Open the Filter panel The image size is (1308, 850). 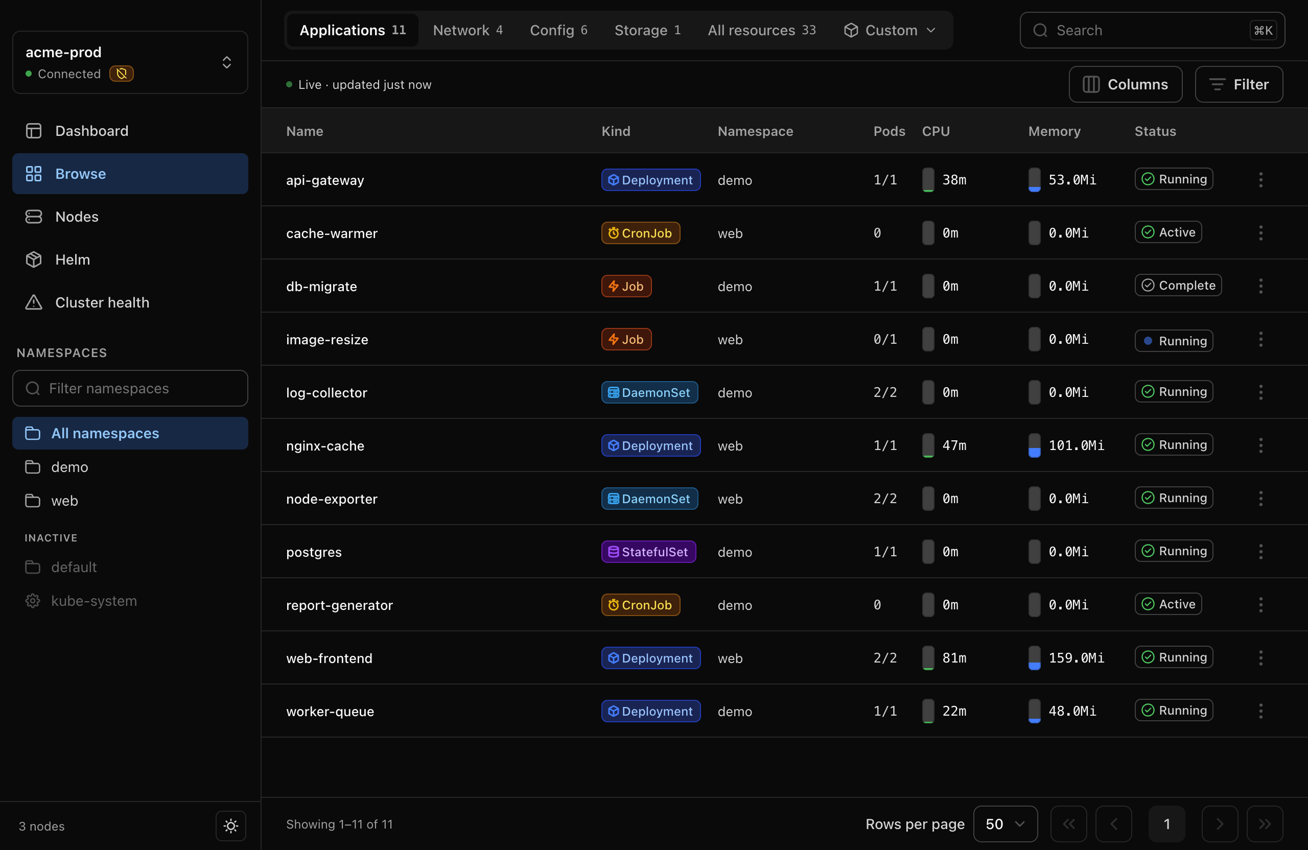coord(1239,84)
